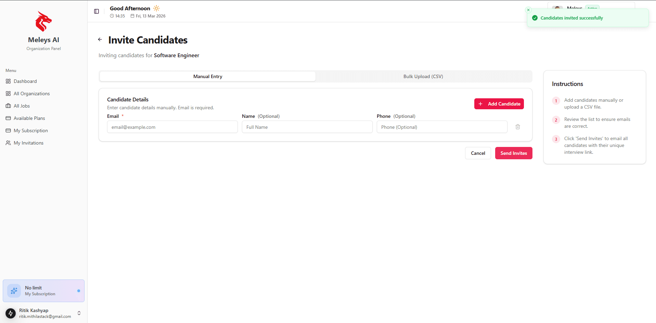Click the sun icon next to greeting
Viewport: 656px width, 323px height.
tap(156, 8)
